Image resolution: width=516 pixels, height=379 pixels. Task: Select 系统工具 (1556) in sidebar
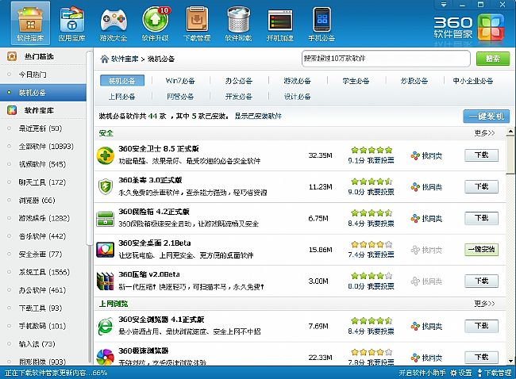(43, 272)
